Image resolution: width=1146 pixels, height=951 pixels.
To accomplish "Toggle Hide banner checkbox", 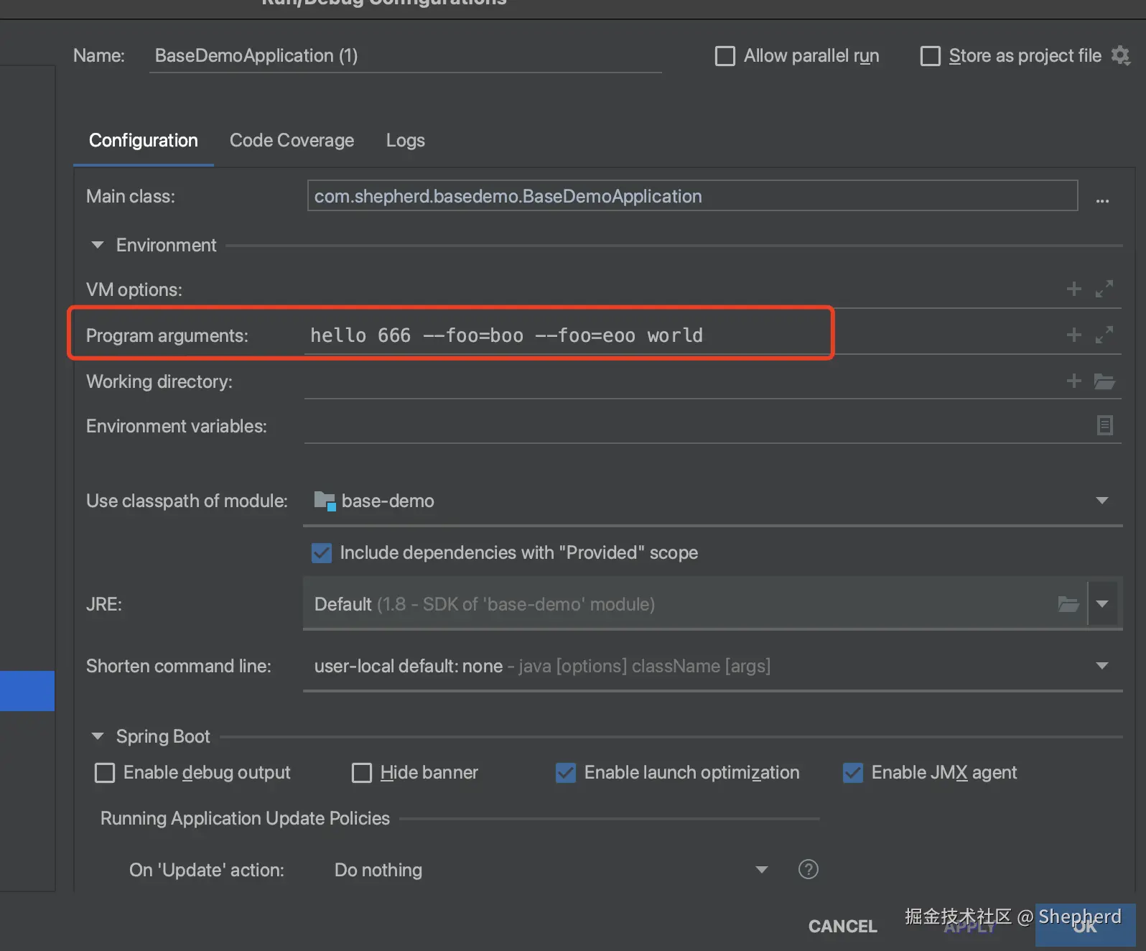I will coord(362,773).
